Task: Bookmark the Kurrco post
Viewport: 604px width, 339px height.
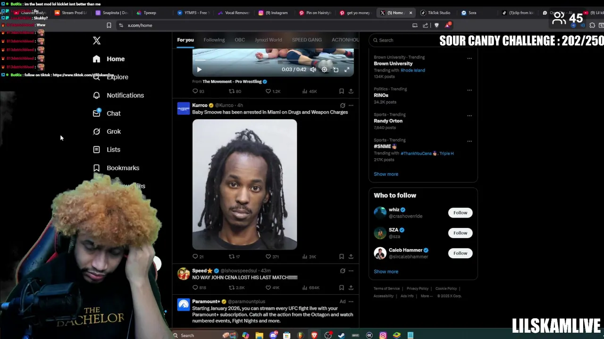Action: pyautogui.click(x=342, y=257)
